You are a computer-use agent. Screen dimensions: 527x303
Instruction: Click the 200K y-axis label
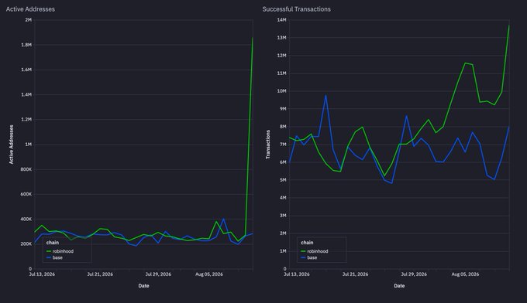pos(26,243)
